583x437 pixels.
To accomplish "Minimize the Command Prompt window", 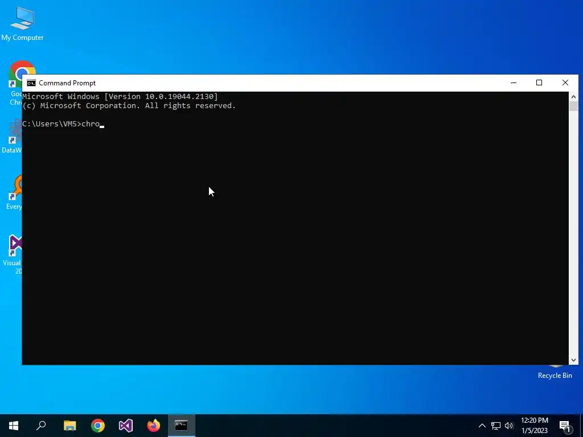I will pyautogui.click(x=514, y=83).
